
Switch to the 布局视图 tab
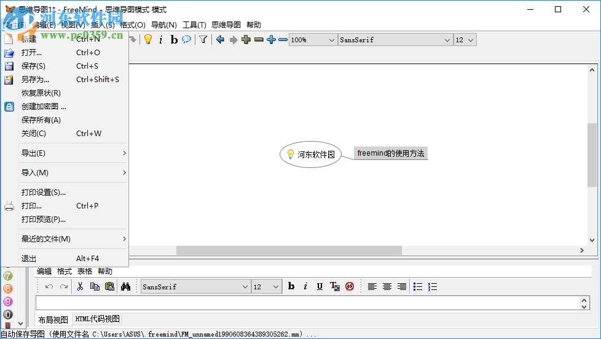click(53, 319)
